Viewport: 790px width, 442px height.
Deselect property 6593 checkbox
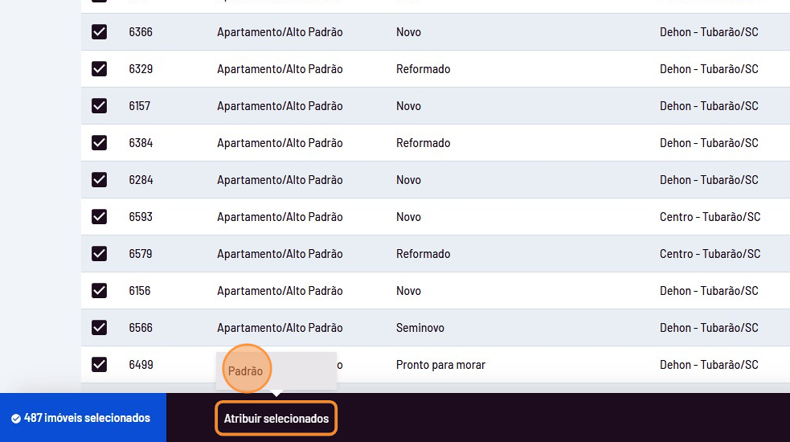(99, 217)
